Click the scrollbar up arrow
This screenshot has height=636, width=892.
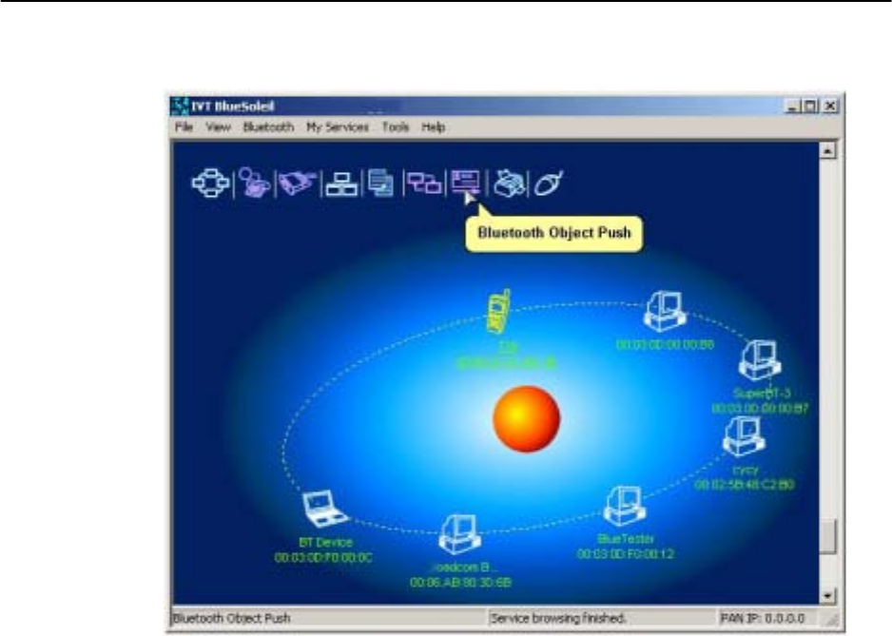point(827,151)
